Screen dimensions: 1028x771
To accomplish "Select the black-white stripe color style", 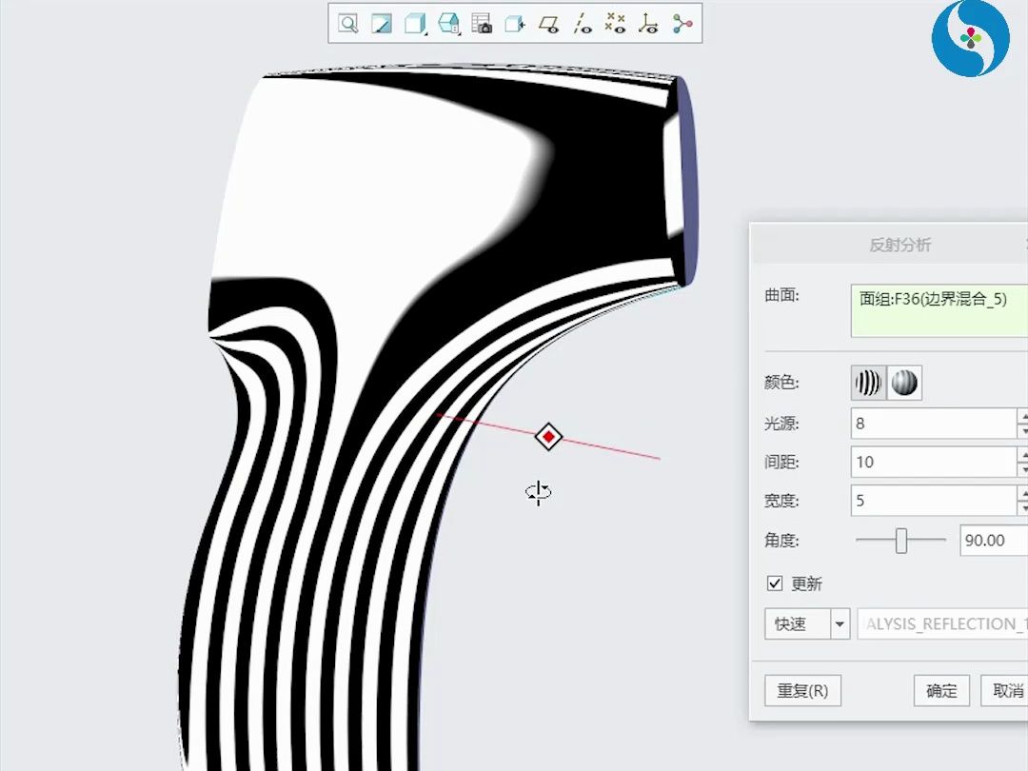I will click(x=867, y=383).
